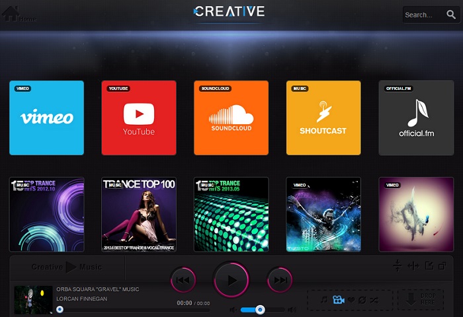Click the artist name LORCAN FINNEGAN
463x317 pixels.
(82, 299)
